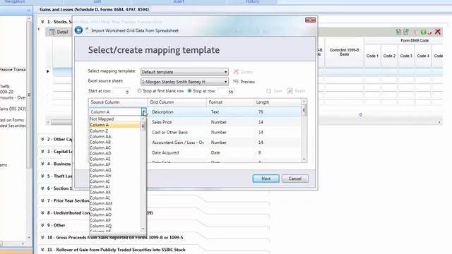Click the Code 2 column header
The height and width of the screenshot is (254, 452).
[x=389, y=56]
